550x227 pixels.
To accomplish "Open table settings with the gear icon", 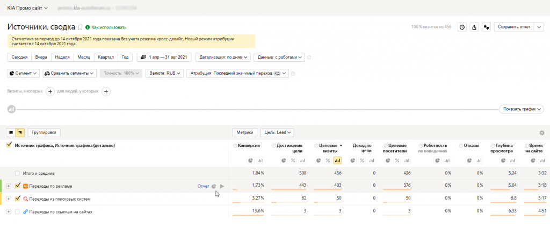I will (x=541, y=133).
